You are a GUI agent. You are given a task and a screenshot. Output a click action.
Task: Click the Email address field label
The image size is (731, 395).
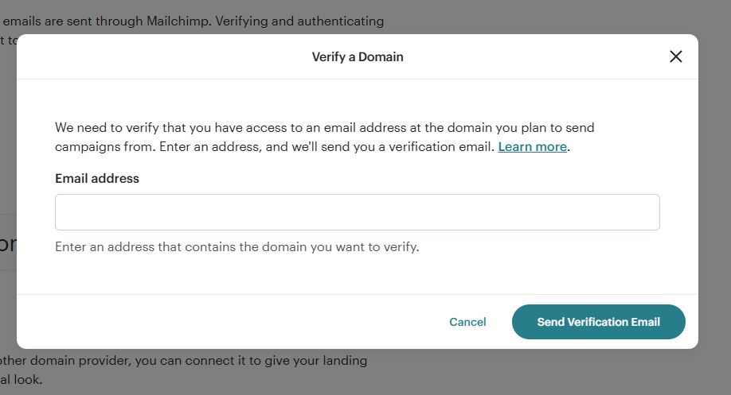(x=97, y=179)
